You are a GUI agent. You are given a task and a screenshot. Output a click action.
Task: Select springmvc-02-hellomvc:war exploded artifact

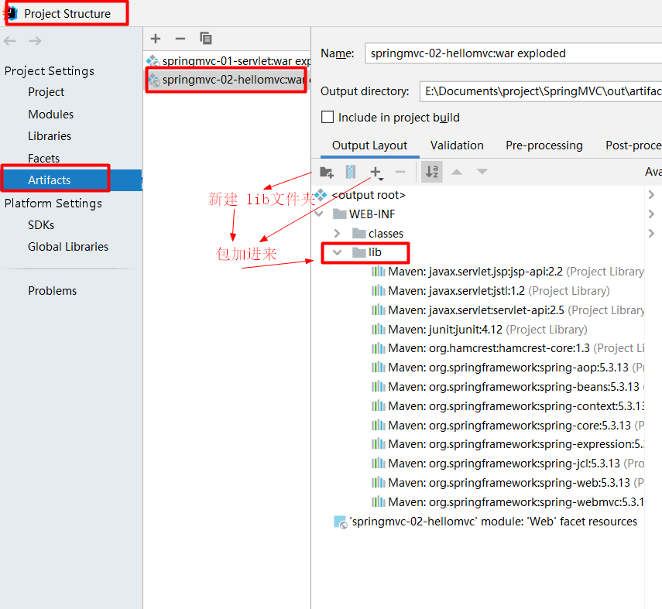coord(228,80)
